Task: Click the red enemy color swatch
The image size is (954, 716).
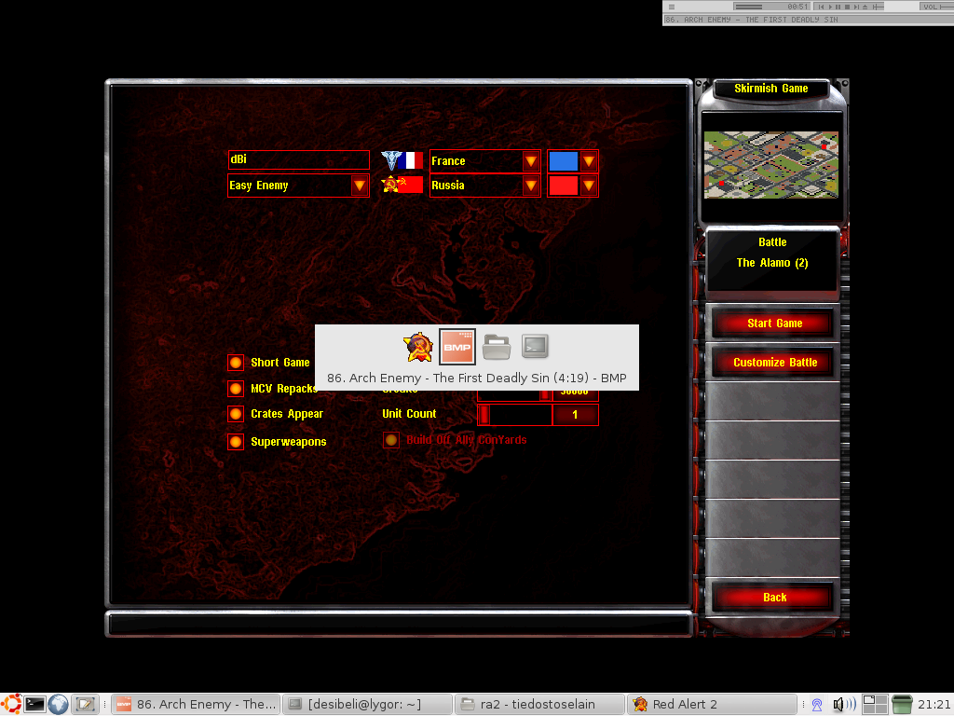Action: coord(564,186)
